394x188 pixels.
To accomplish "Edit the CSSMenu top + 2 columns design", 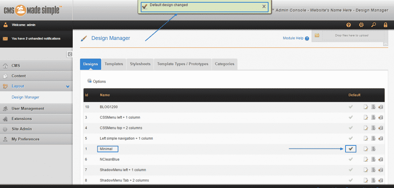I will coord(366,128).
